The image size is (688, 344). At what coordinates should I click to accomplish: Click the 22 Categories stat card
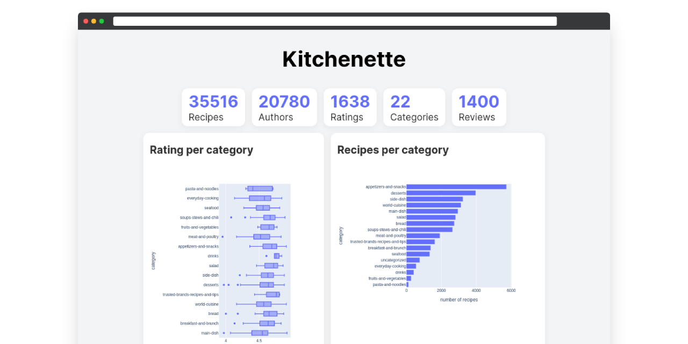[414, 107]
